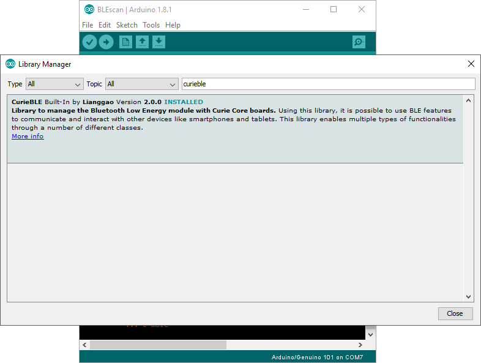This screenshot has height=363, width=481.
Task: Click the library search field containing curieble
Action: (328, 84)
